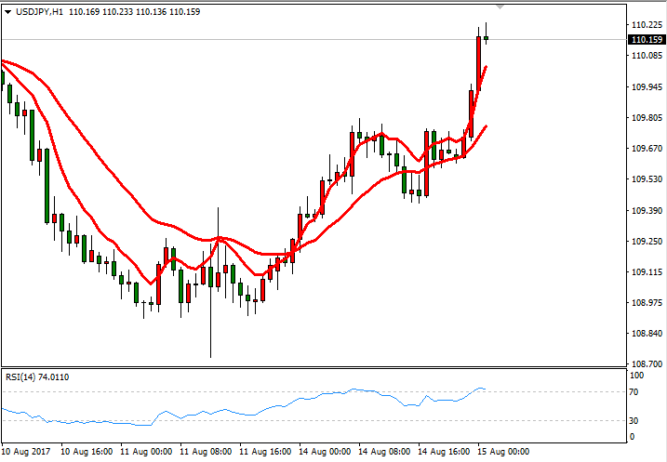Click the RSI scale value 0

pos(632,437)
